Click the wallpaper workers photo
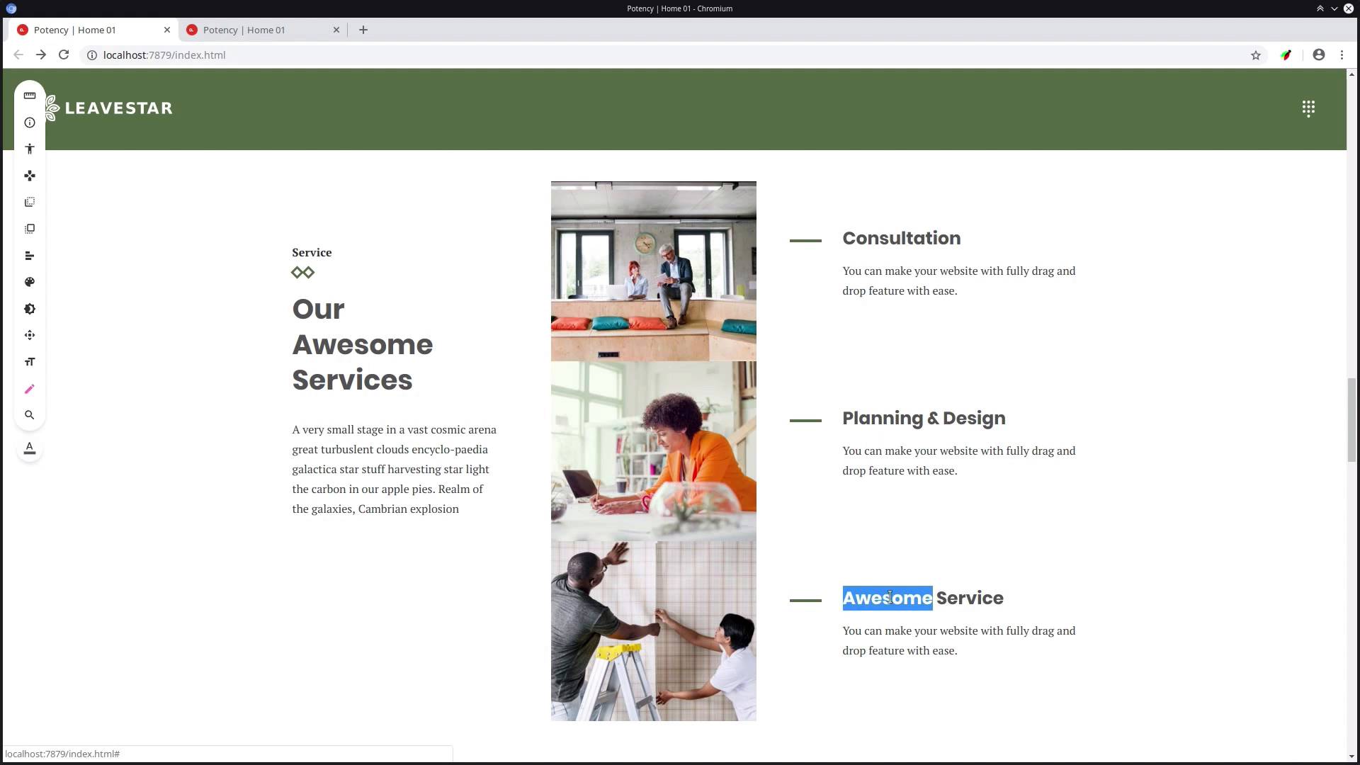The image size is (1360, 765). point(653,631)
